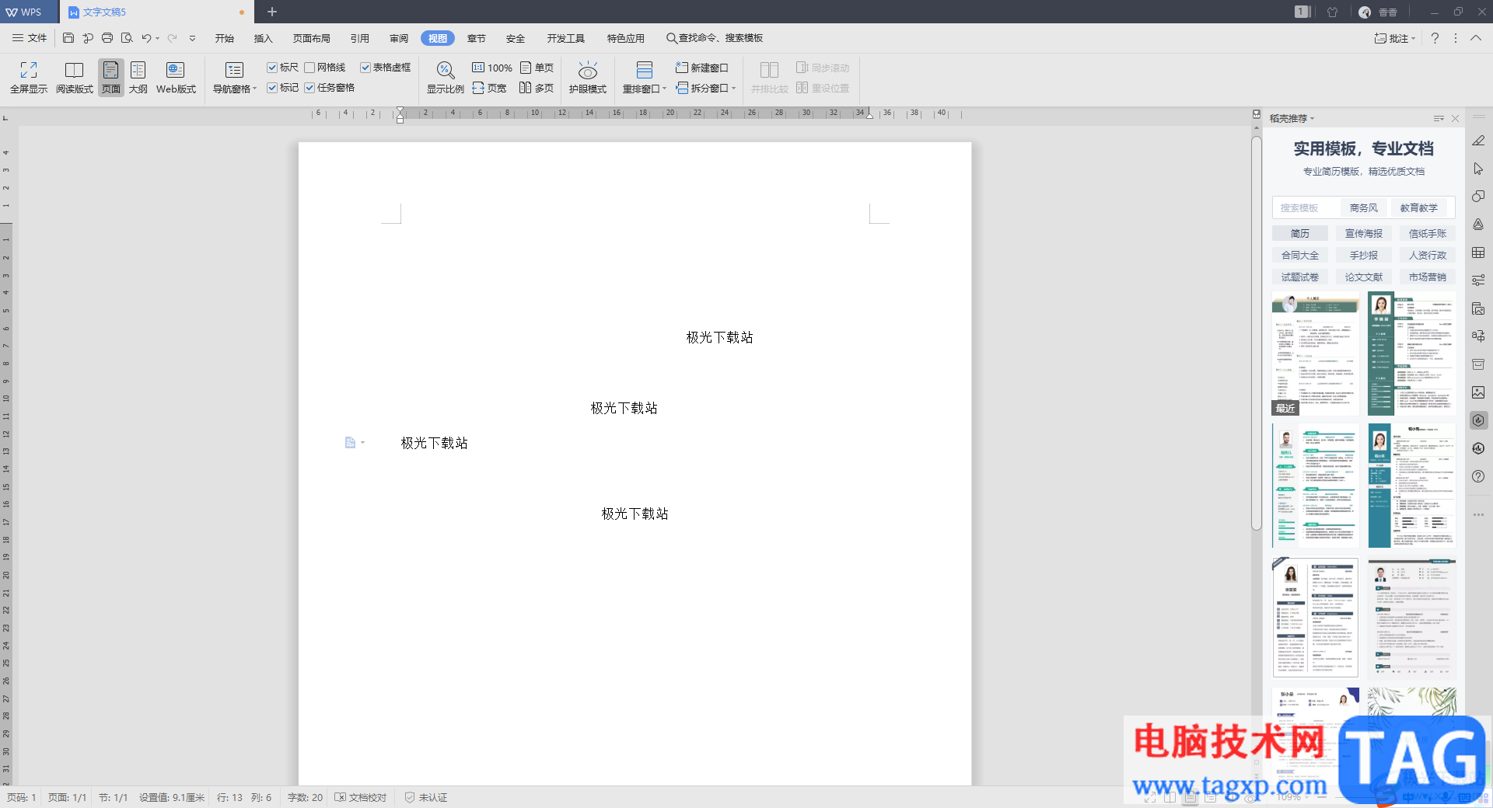Viewport: 1493px width, 808px height.
Task: Open the 开始 home tab
Action: tap(225, 38)
